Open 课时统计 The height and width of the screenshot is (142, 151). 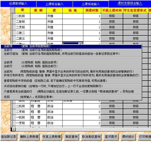(x=128, y=137)
